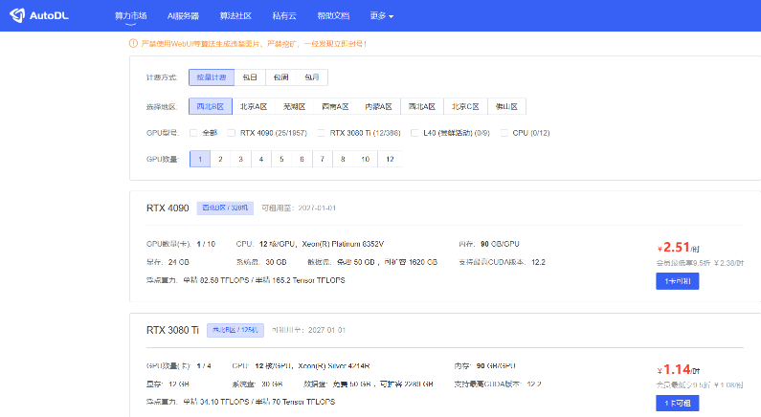Open 帮助文档 from the header
Screen dimensions: 761x417
(x=333, y=16)
